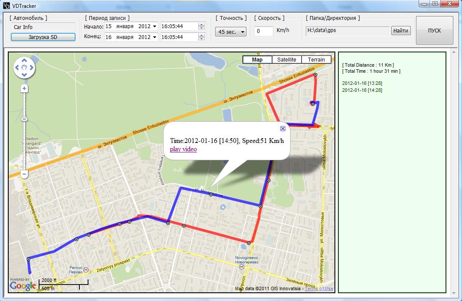Open the play video link
This screenshot has height=301, width=462.
[183, 149]
